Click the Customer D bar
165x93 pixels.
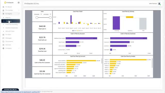pyautogui.click(x=111, y=50)
